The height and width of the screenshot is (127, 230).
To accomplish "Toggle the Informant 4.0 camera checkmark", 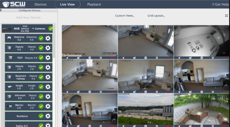I will point(41,96).
